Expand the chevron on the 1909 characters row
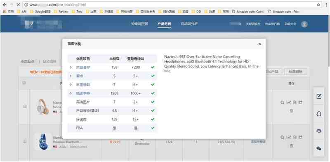This screenshot has height=162, width=330. (x=71, y=93)
